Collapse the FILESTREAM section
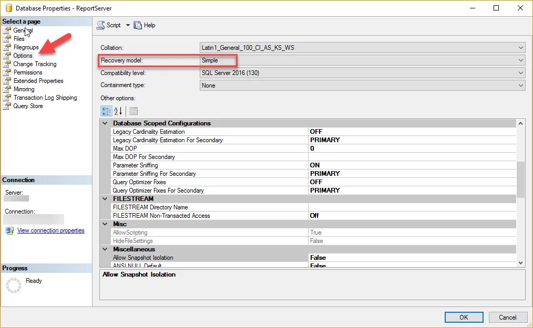This screenshot has width=533, height=328. (x=105, y=198)
